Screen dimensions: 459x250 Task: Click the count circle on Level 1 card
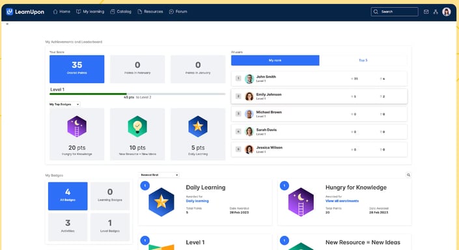[x=145, y=241]
